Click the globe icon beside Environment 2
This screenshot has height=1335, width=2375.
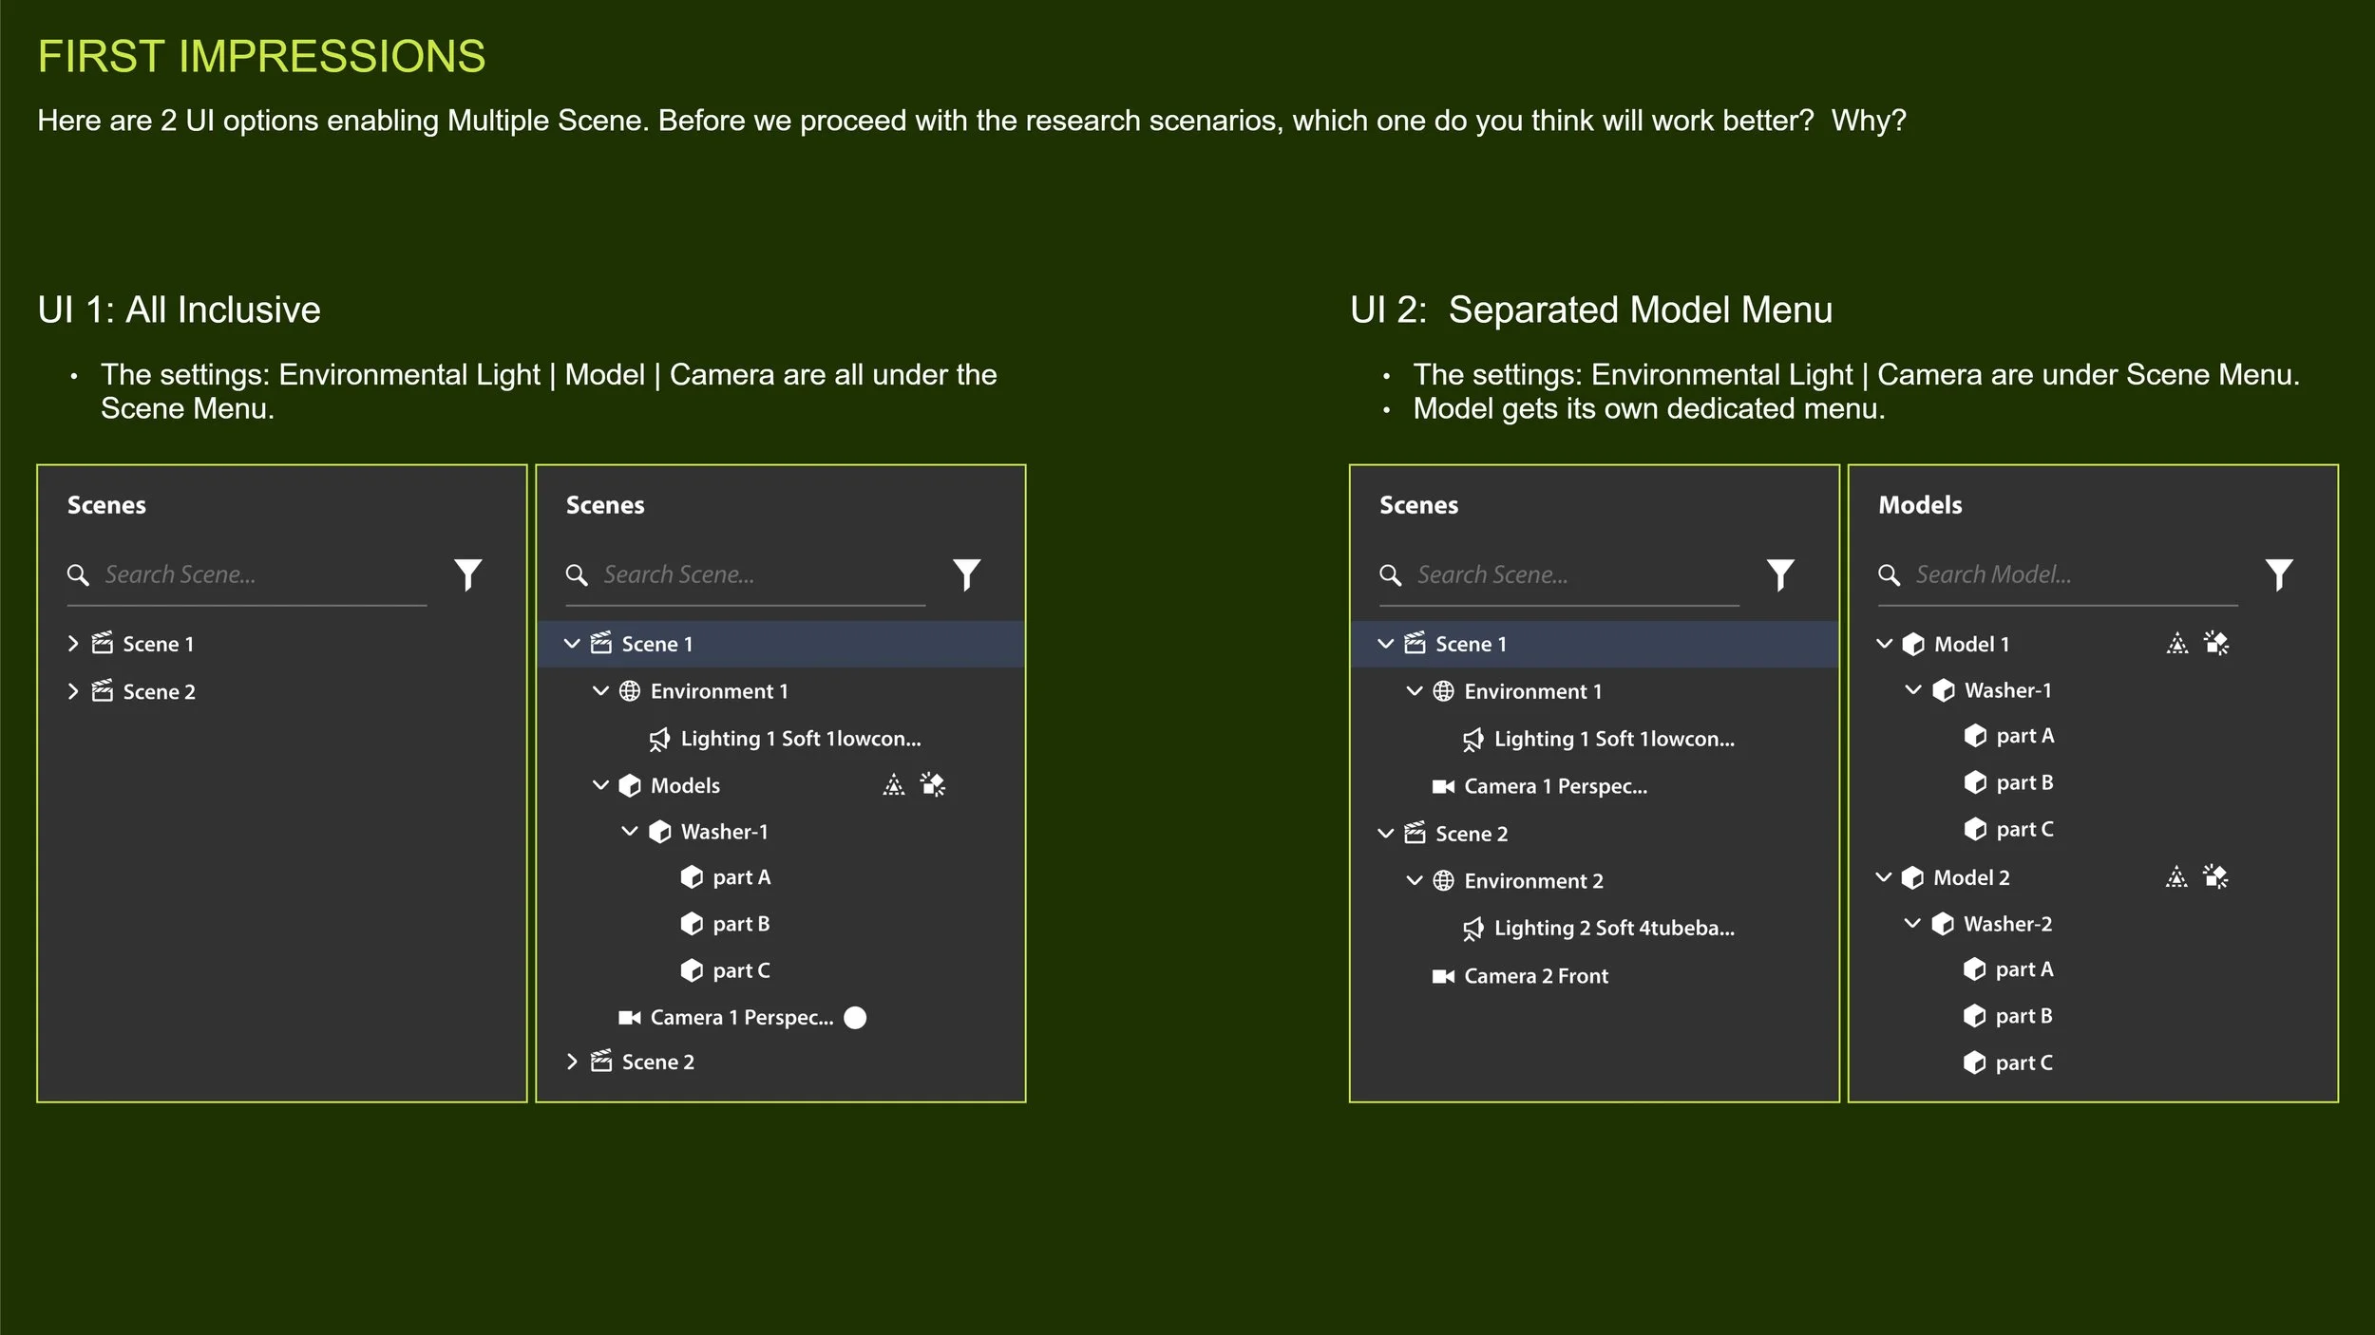(1442, 881)
